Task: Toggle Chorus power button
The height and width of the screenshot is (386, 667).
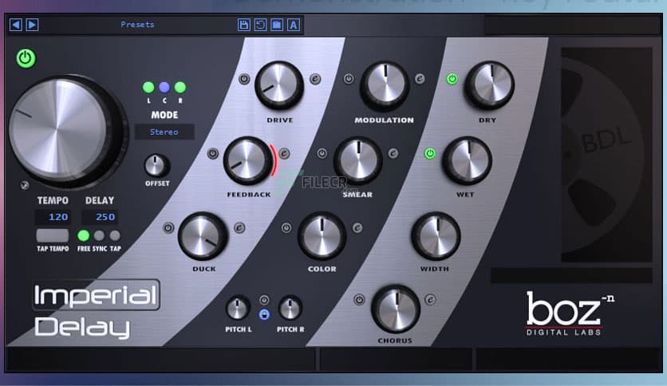Action: 360,300
